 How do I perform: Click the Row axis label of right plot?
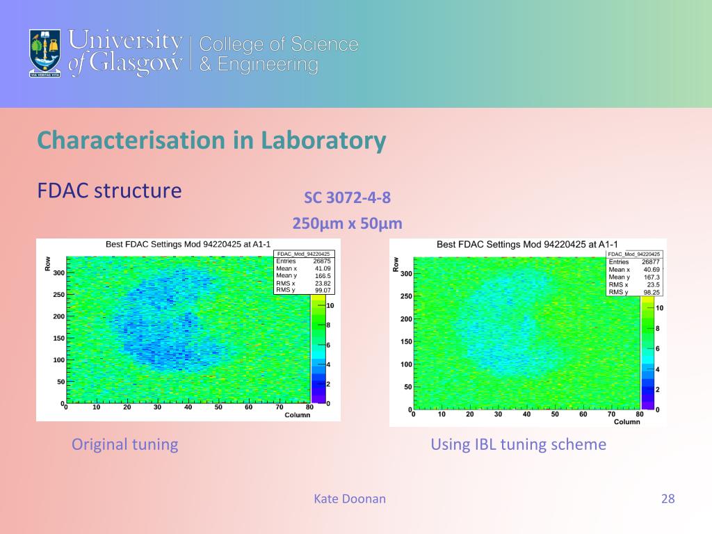coord(395,265)
